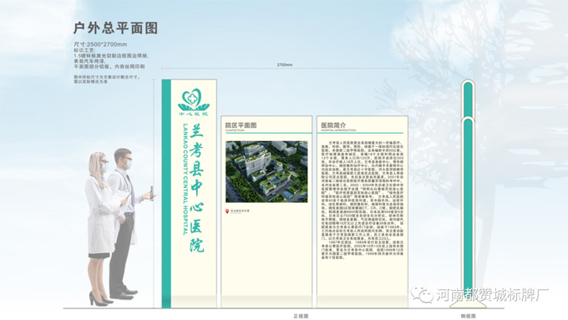Click the aerial hospital campus image

coord(266,171)
